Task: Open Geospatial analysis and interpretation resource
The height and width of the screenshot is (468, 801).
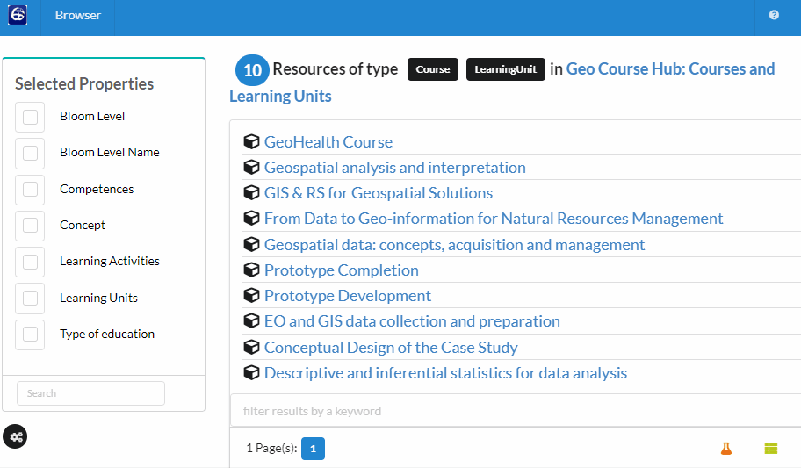Action: (394, 168)
